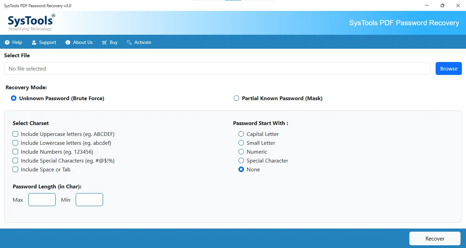Choose Small Letter radio option
The width and height of the screenshot is (466, 248).
coord(241,143)
